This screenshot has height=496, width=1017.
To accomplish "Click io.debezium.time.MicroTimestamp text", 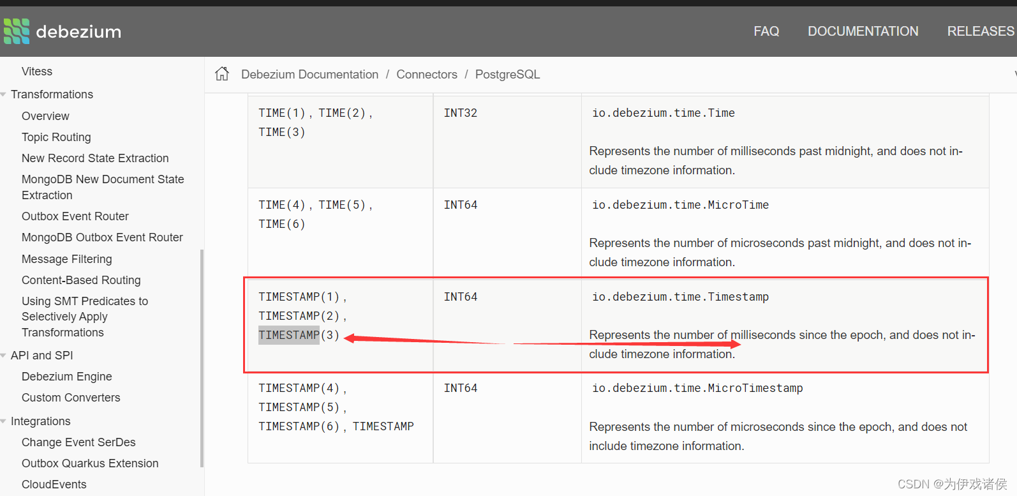I will coord(697,388).
